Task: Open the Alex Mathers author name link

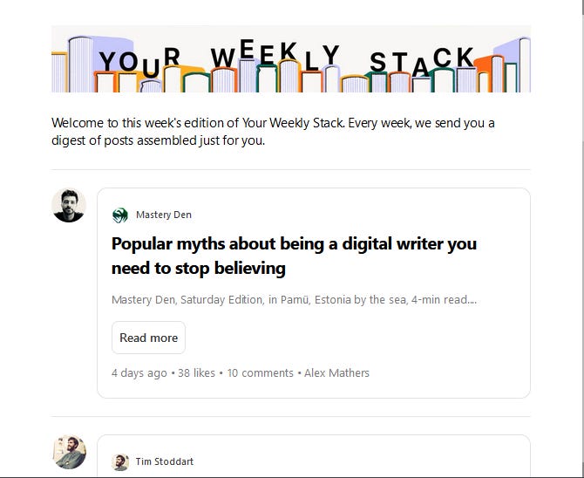Action: pyautogui.click(x=336, y=372)
